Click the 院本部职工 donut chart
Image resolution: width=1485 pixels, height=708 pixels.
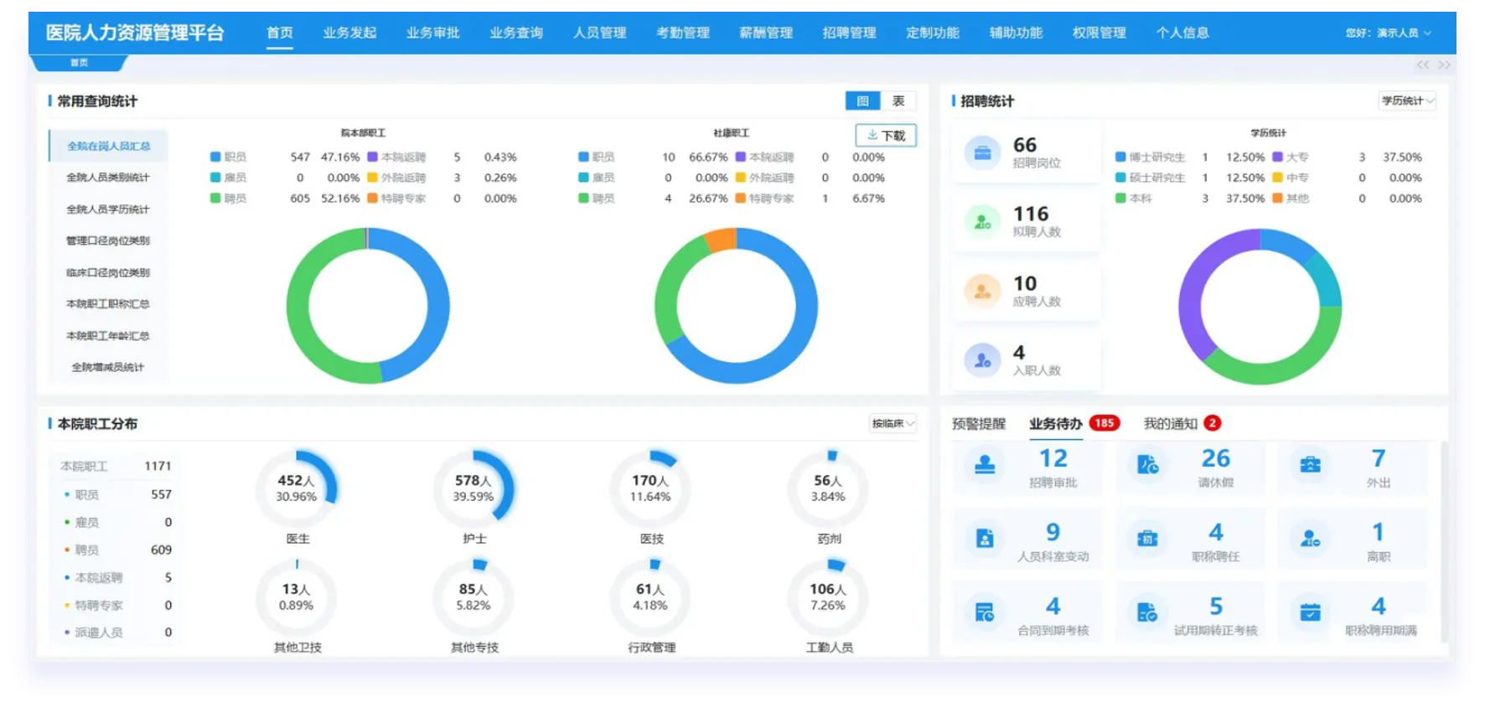[x=368, y=306]
